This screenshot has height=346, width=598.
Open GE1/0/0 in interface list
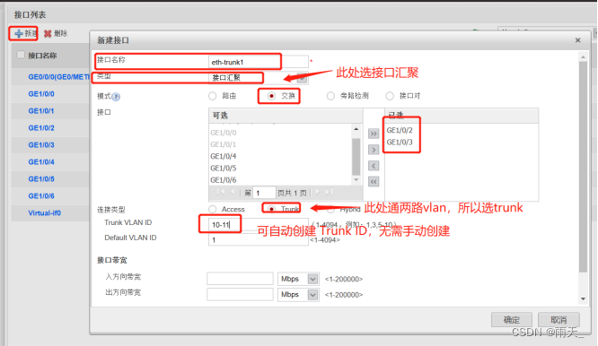tap(41, 94)
